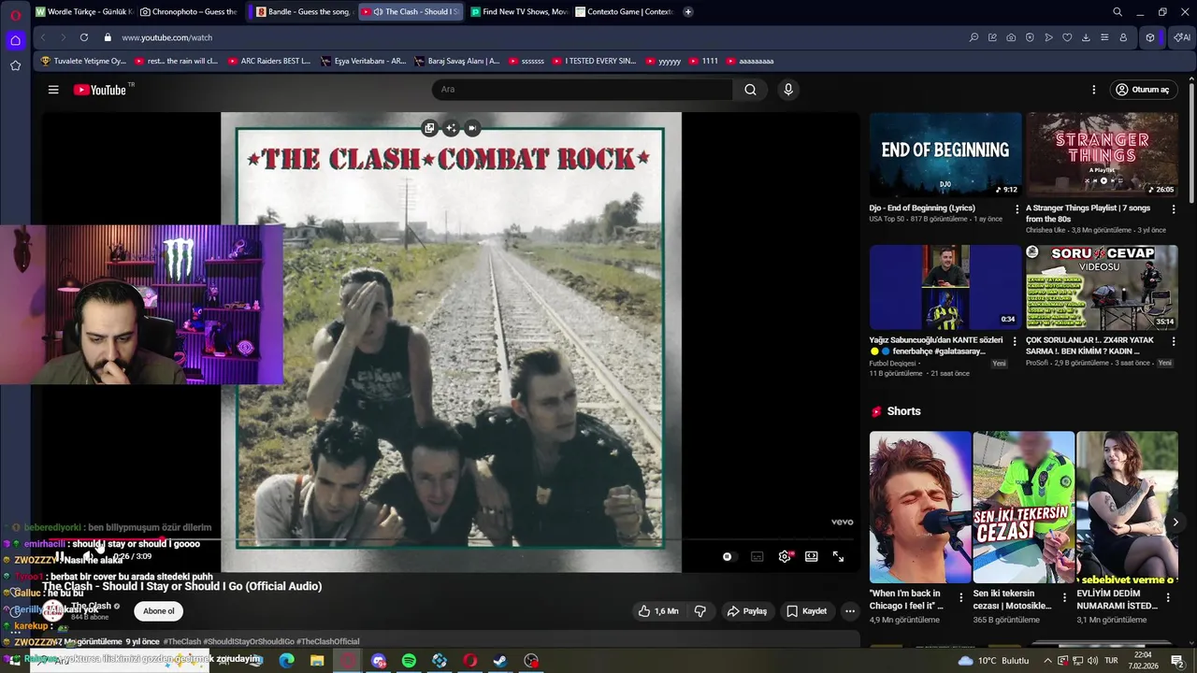Open options menu for Stranger Things Playlist video
This screenshot has width=1197, height=673.
1174,209
